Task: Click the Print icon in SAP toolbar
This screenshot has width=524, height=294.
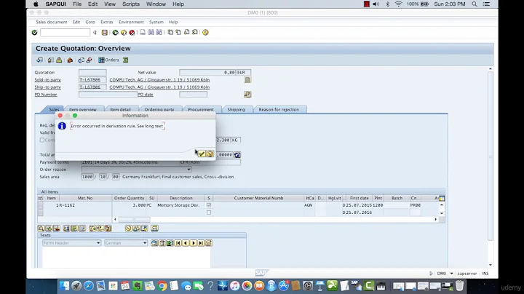Action: coord(143,33)
